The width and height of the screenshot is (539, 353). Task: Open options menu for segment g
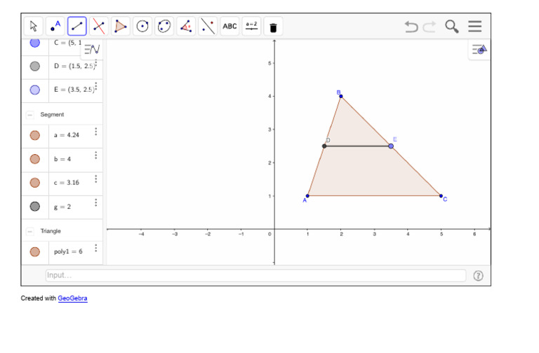96,202
